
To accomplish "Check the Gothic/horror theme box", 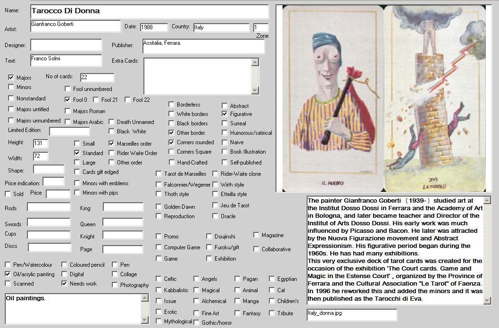I will pos(197,323).
